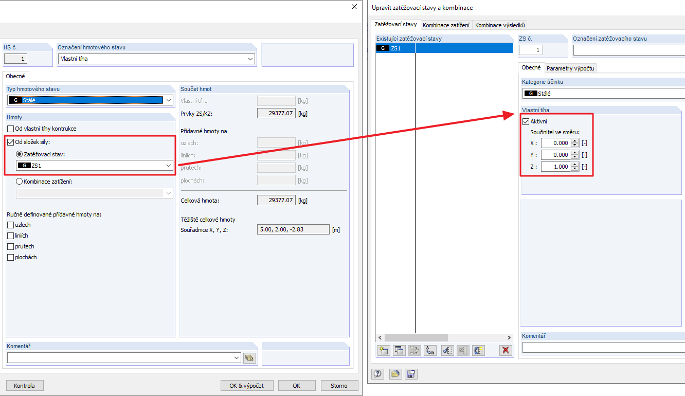Open 'Kategorie účinku' Stálé dropdown

click(603, 94)
